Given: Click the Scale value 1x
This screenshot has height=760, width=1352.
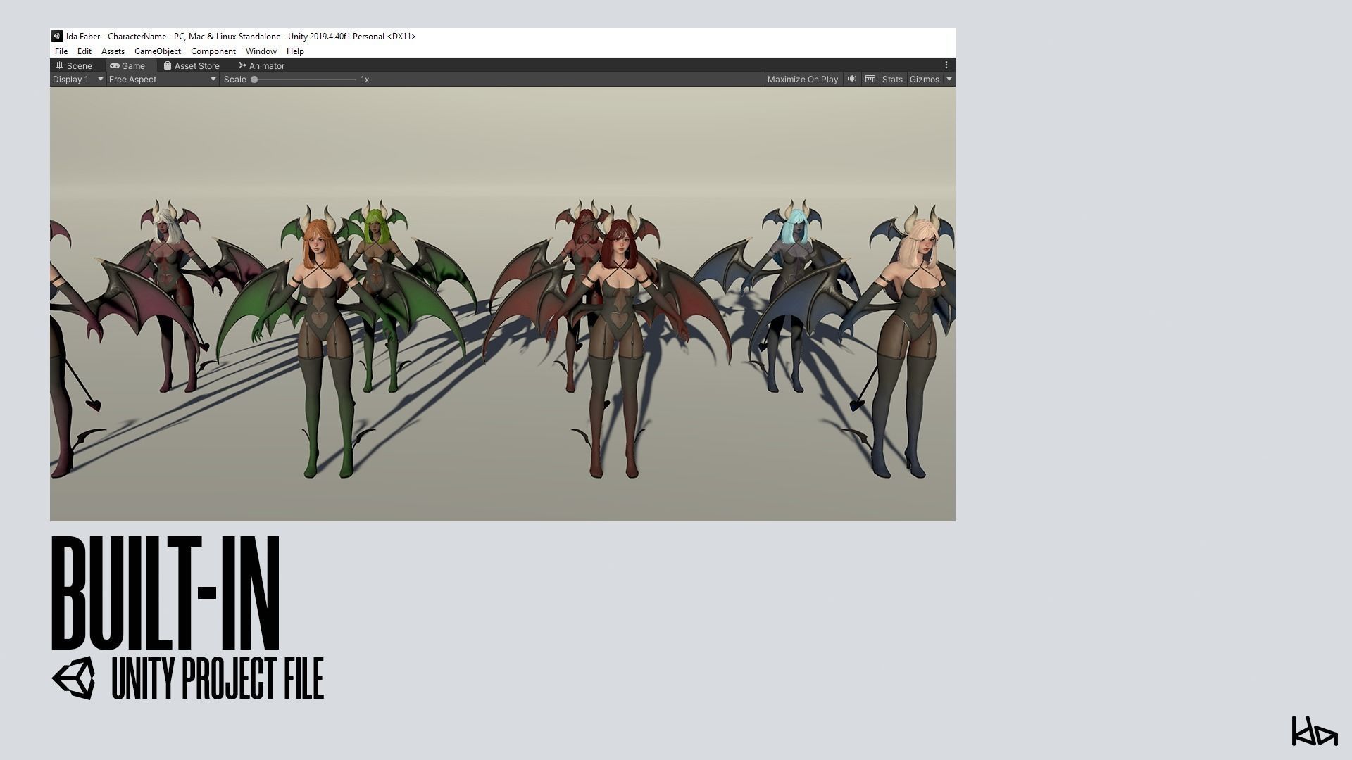Looking at the screenshot, I should (365, 80).
